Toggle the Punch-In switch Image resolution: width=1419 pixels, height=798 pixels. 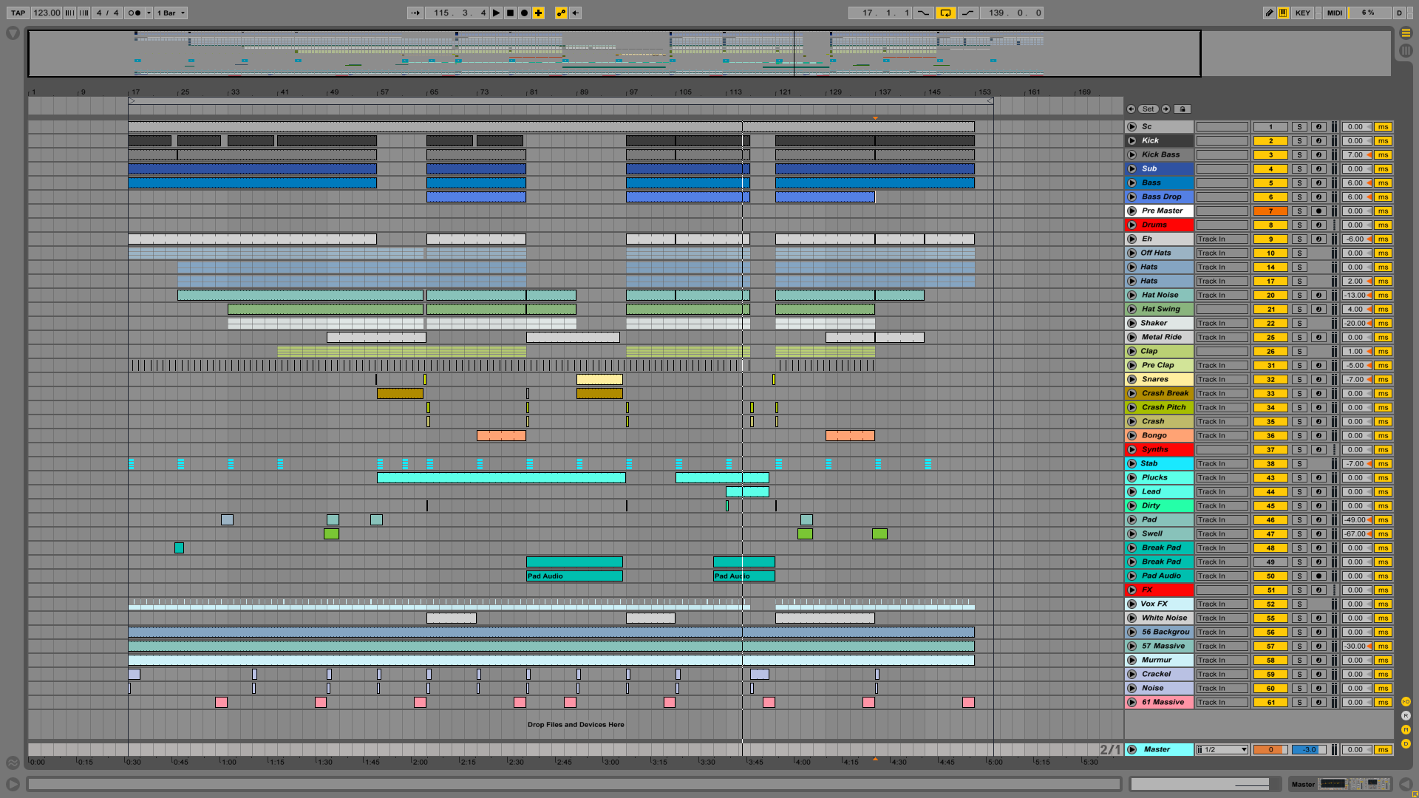(923, 13)
